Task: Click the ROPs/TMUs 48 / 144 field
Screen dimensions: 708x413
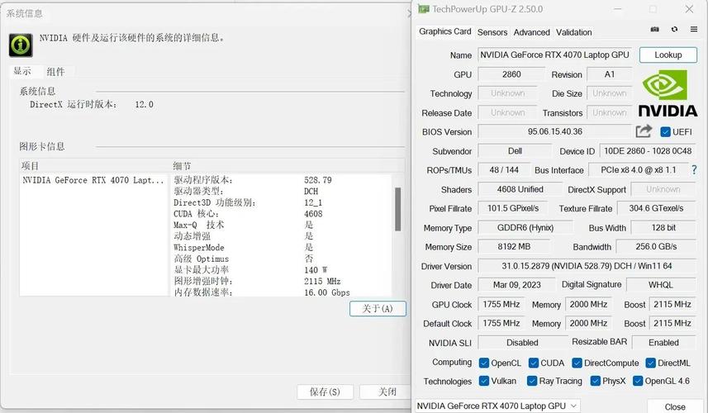Action: (503, 170)
